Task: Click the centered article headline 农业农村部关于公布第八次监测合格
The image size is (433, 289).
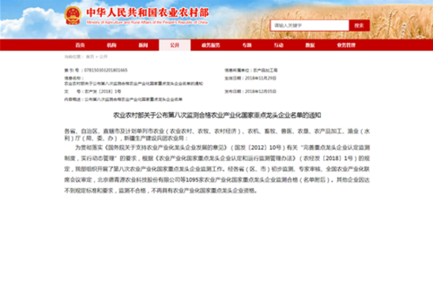Action: coord(217,115)
